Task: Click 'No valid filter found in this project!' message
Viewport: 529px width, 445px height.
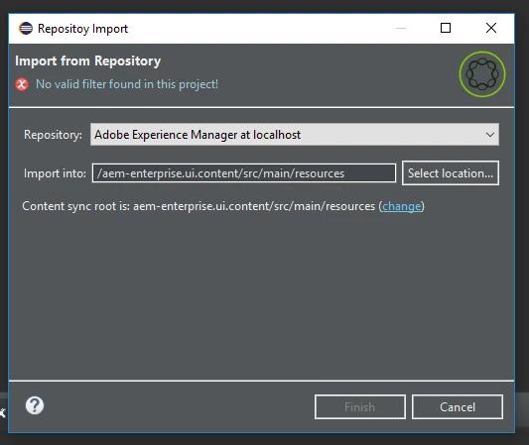Action: pos(127,84)
